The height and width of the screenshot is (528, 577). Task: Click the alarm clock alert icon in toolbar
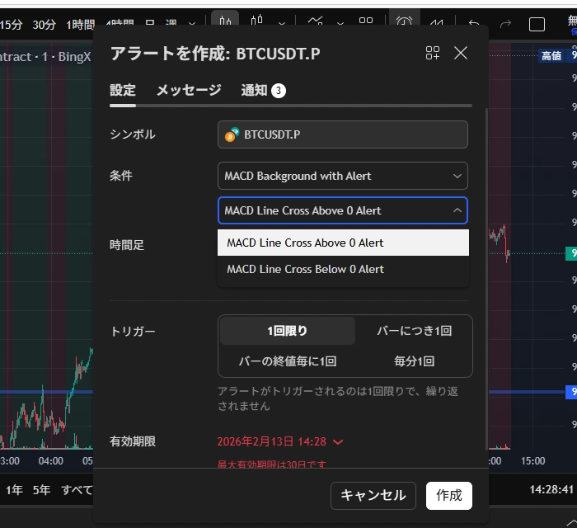[x=404, y=24]
